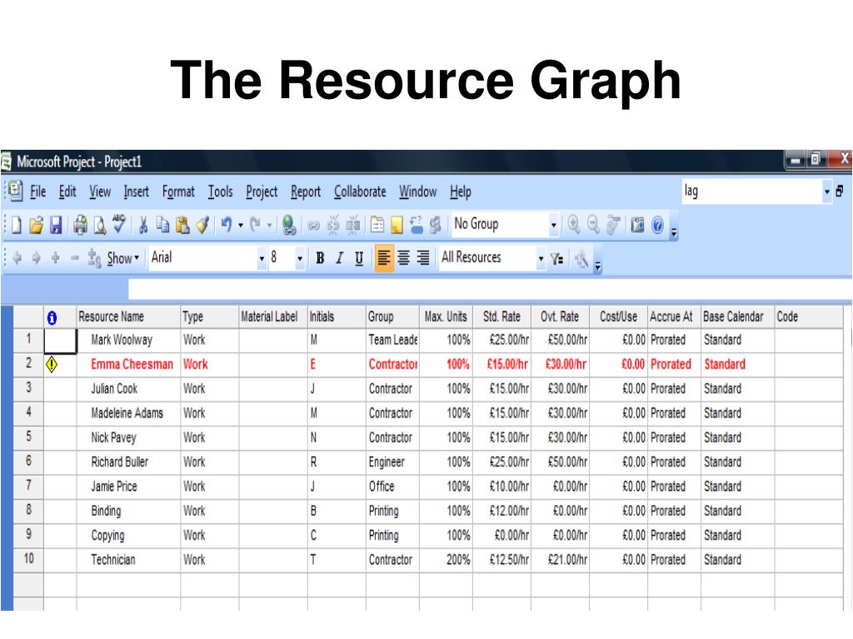Run the ABC spelling check
This screenshot has height=639, width=853.
118,223
